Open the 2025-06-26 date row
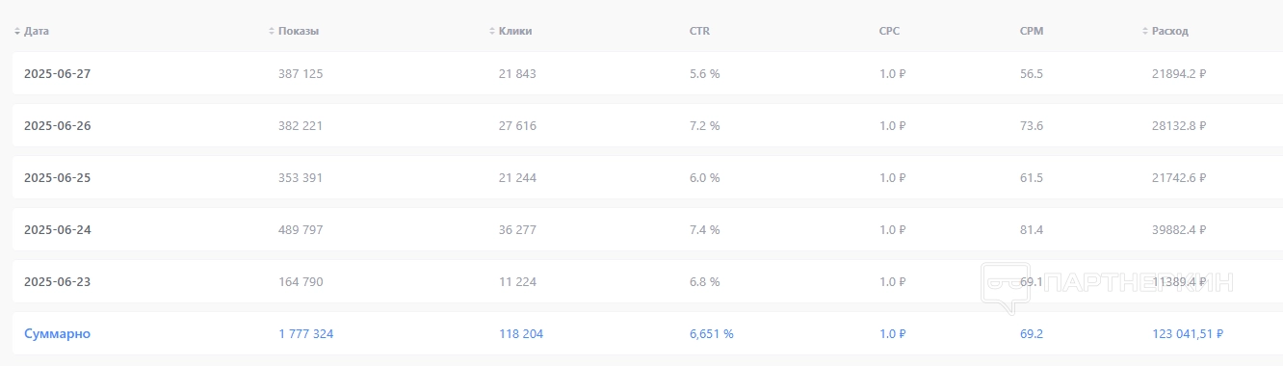 (647, 125)
